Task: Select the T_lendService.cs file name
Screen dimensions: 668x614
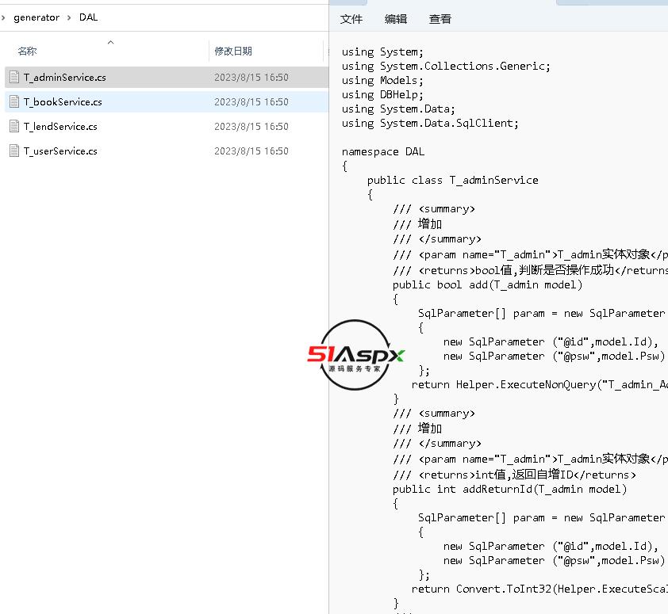Action: pyautogui.click(x=60, y=126)
